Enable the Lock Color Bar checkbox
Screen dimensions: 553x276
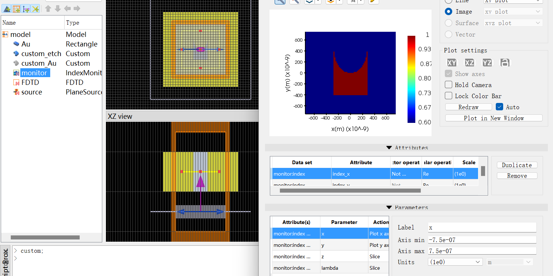coord(449,96)
